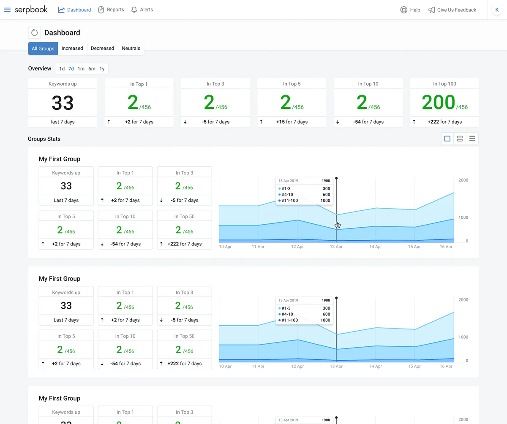Click '200' in the In Top 100 card
The width and height of the screenshot is (507, 424).
pos(439,102)
